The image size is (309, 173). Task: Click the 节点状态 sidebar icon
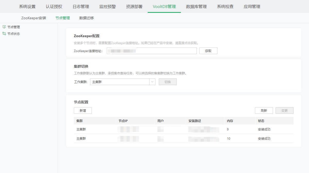4,34
